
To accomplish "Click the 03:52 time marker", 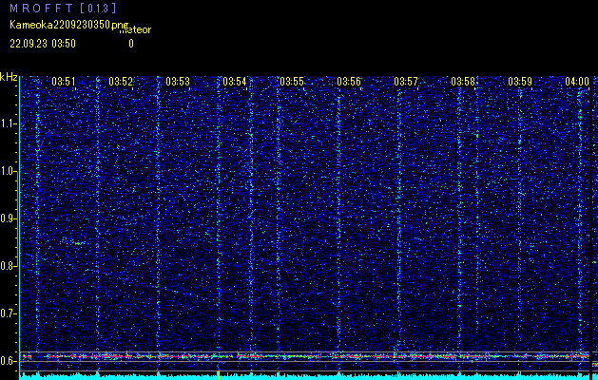I will coord(121,82).
